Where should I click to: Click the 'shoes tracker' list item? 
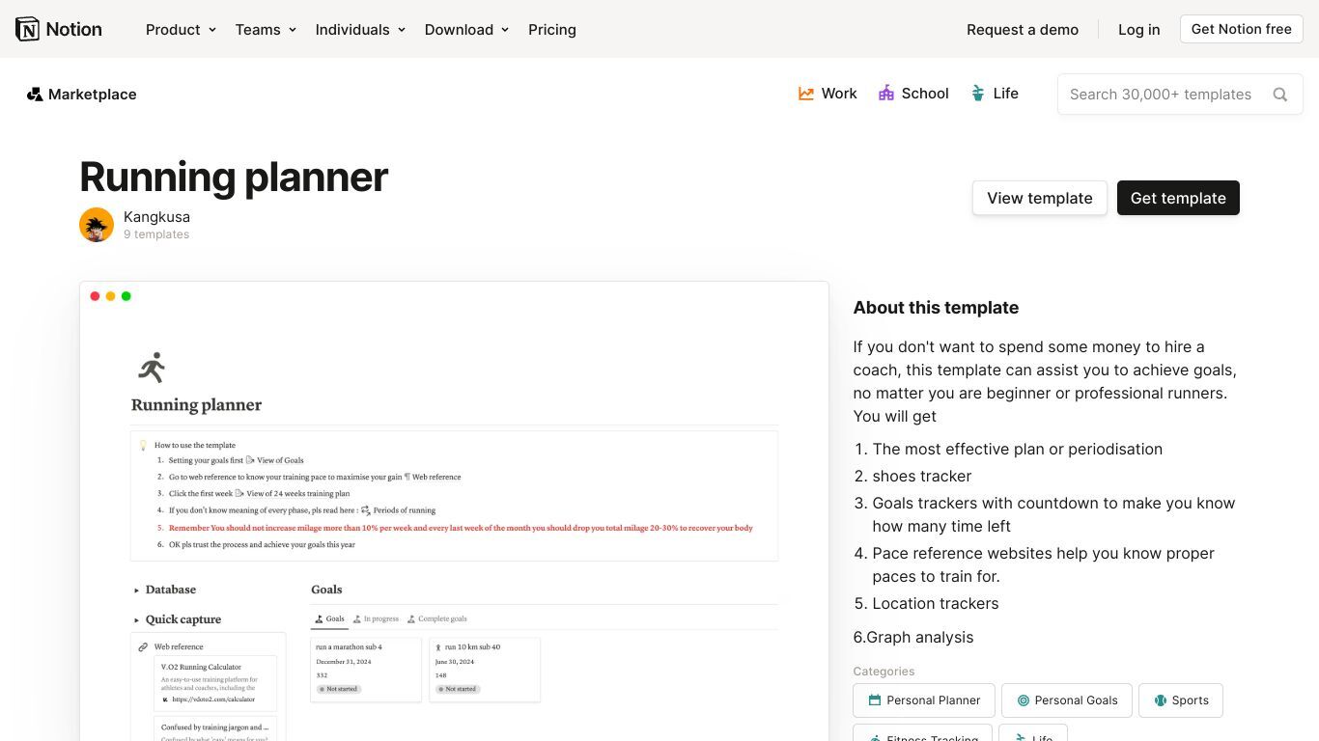coord(922,476)
